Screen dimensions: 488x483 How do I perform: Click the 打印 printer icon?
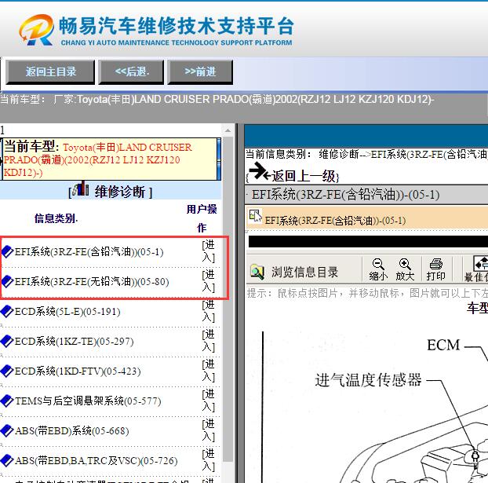(x=435, y=269)
